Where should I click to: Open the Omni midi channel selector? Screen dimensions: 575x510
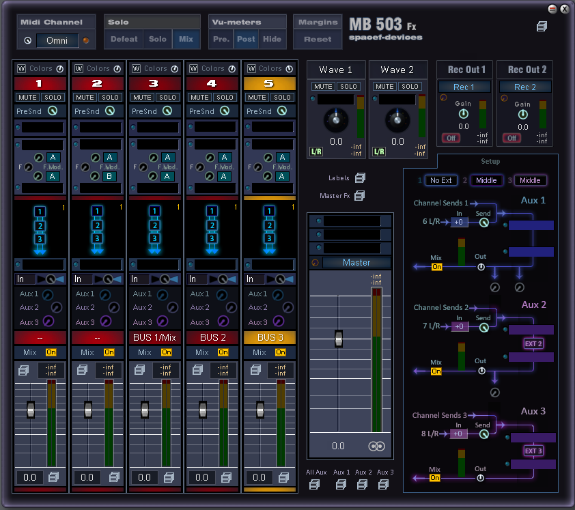click(57, 40)
